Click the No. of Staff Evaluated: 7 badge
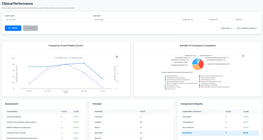Screen dimensions: 263x140 tap(247, 28)
